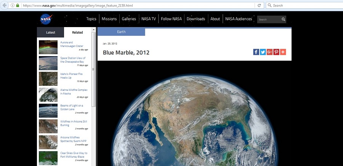Open the Galleries menu
343x166 pixels.
[129, 19]
